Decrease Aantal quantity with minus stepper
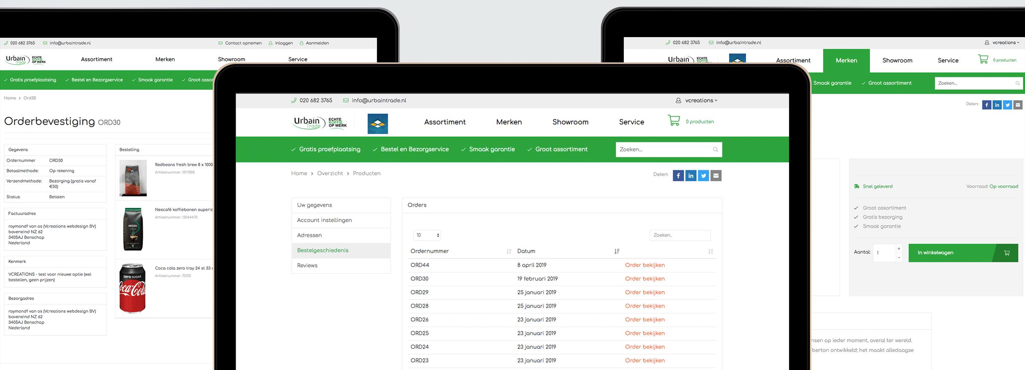This screenshot has height=370, width=1025. coord(899,257)
